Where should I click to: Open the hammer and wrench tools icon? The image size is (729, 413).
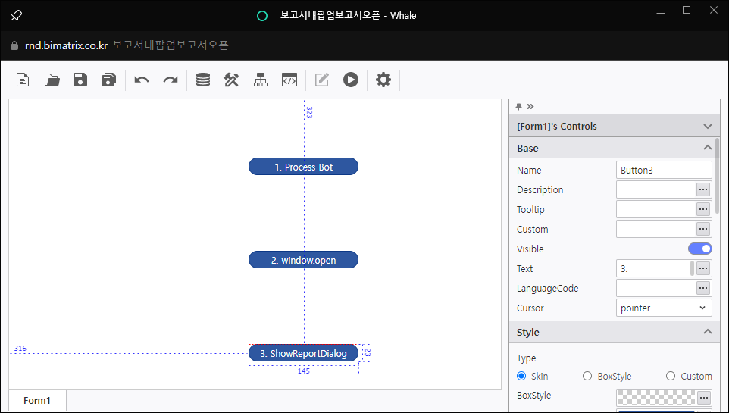(231, 80)
